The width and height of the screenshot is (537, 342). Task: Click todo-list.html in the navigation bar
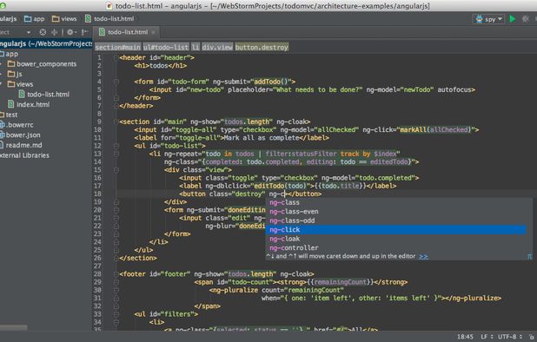tap(109, 19)
